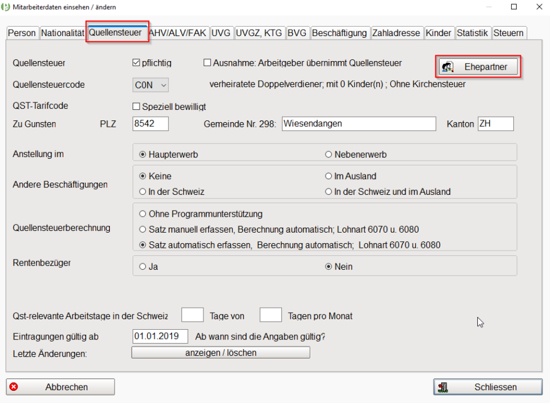Click the Ab wann sind die Angaben gültig? text
Image resolution: width=550 pixels, height=403 pixels.
pos(260,337)
